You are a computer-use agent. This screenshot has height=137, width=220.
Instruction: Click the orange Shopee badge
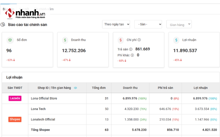15,120
